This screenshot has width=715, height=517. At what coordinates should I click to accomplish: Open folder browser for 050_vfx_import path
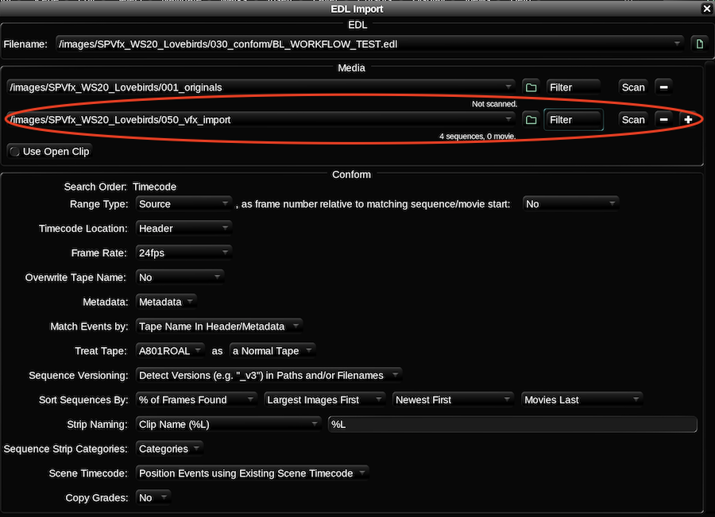531,120
